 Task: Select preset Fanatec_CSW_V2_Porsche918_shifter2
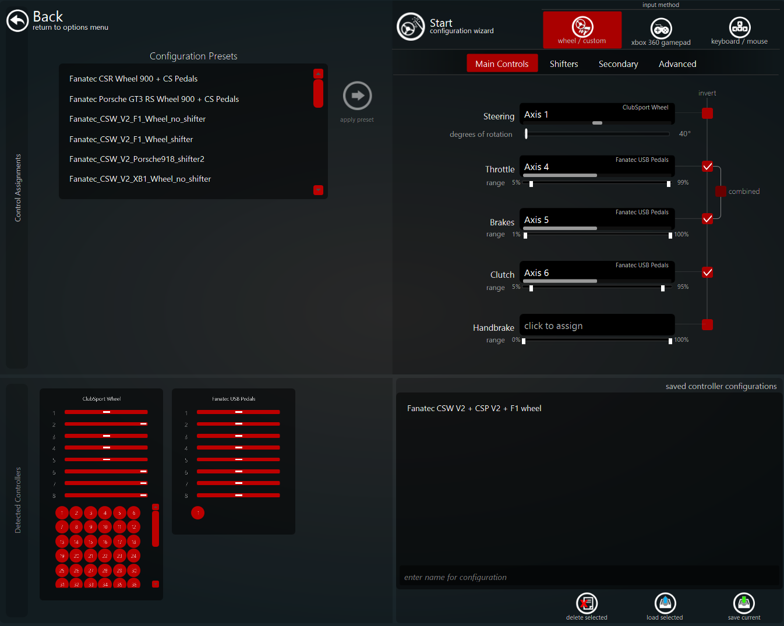(x=137, y=159)
